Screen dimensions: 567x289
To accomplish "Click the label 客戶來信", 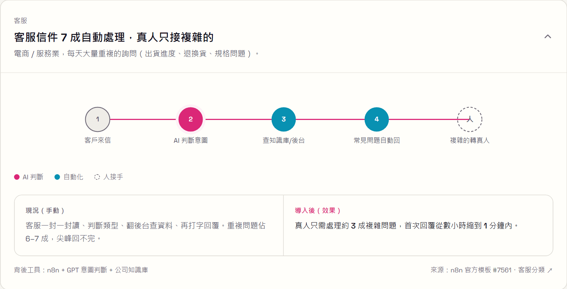I will coord(97,140).
